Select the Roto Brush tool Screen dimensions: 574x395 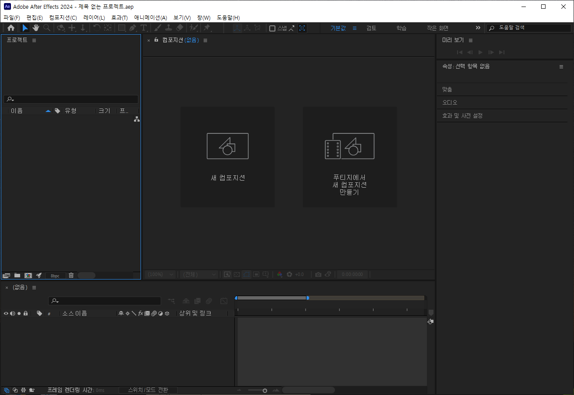click(x=194, y=28)
